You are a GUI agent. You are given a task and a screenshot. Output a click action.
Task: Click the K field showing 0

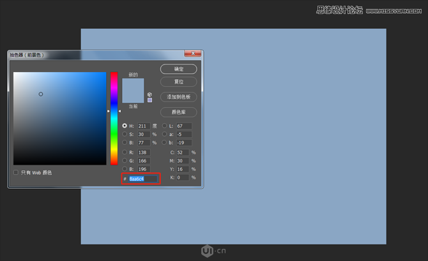[183, 177]
